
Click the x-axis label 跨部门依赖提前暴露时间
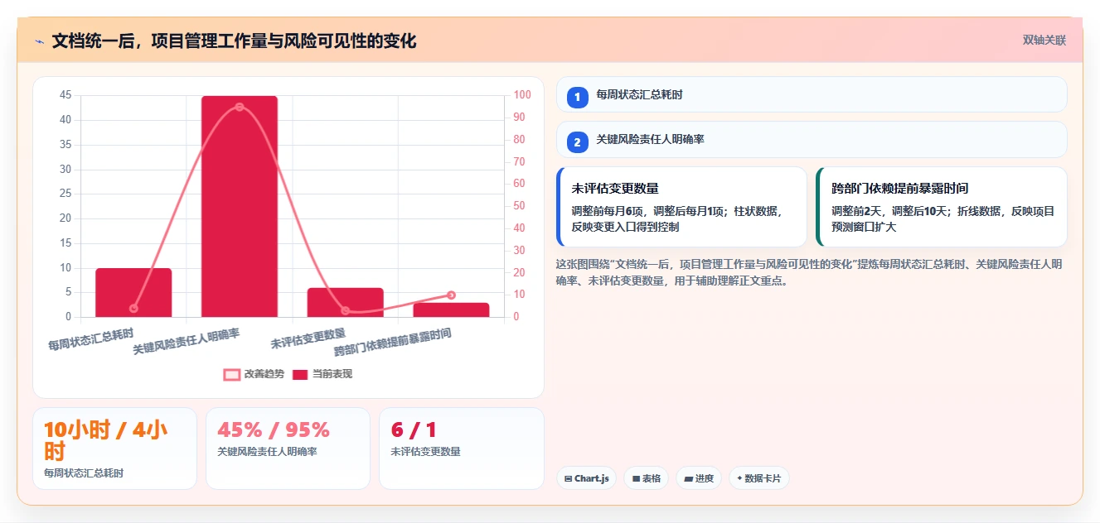[393, 342]
